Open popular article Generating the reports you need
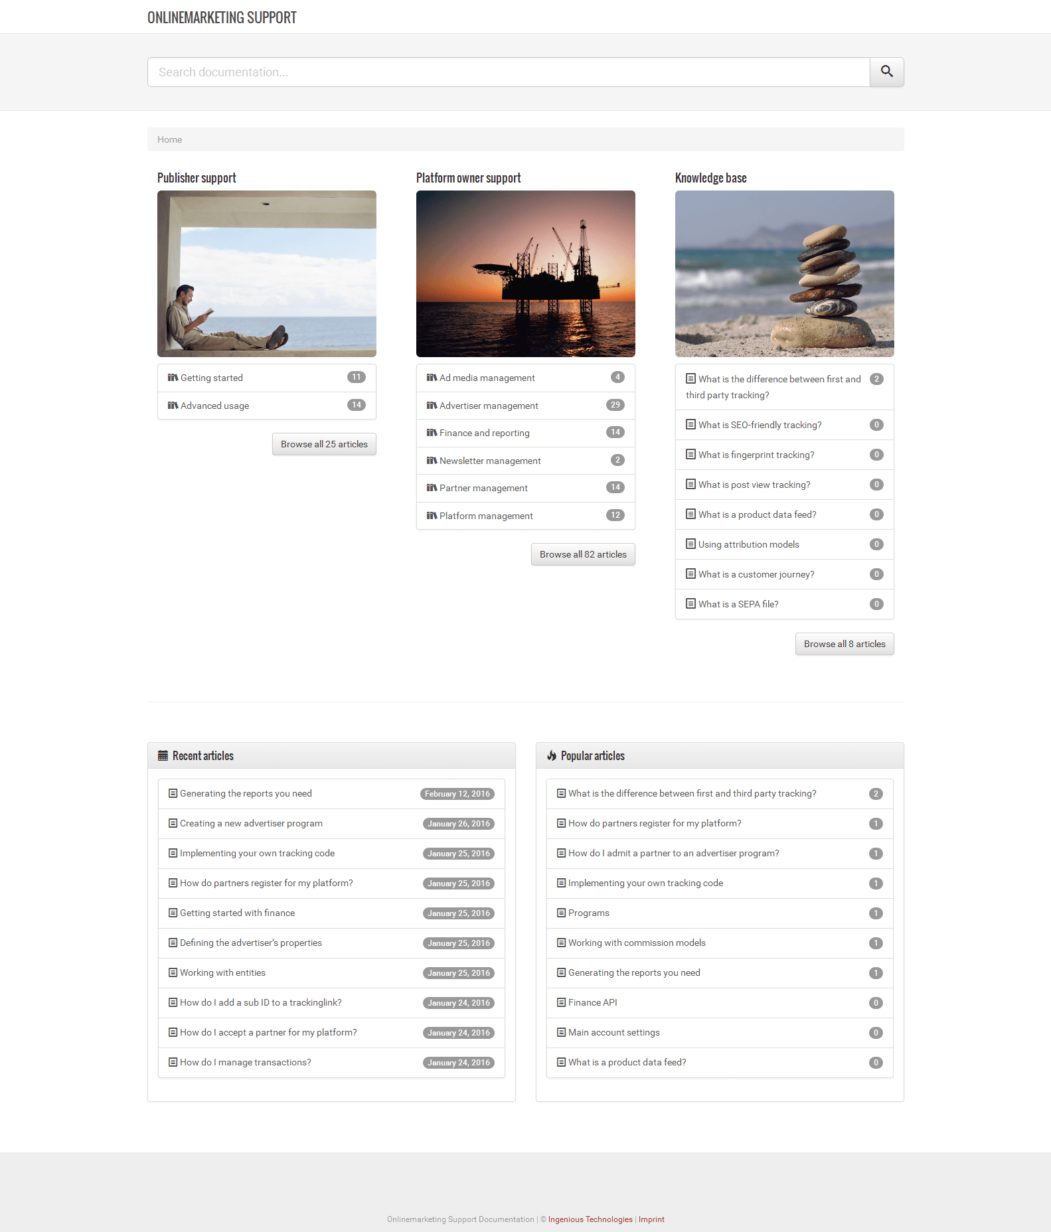This screenshot has height=1232, width=1051. click(x=720, y=972)
